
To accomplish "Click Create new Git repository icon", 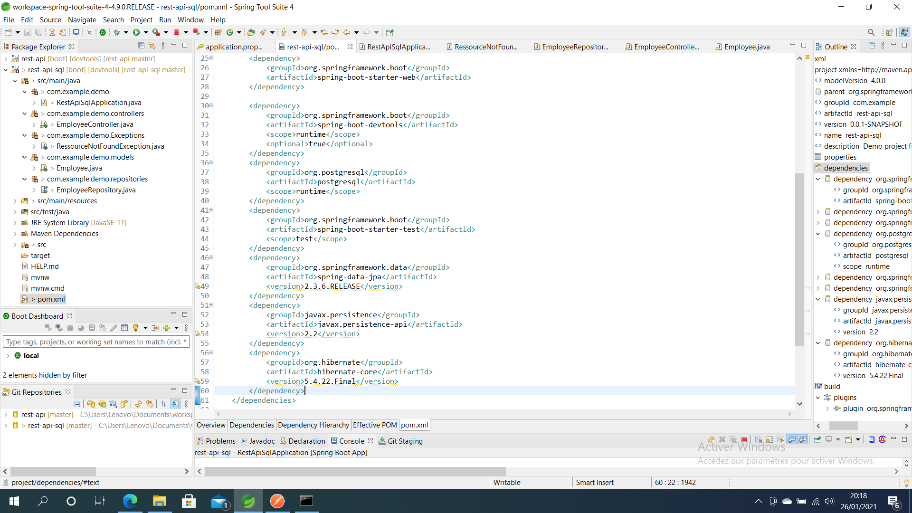I will [124, 404].
